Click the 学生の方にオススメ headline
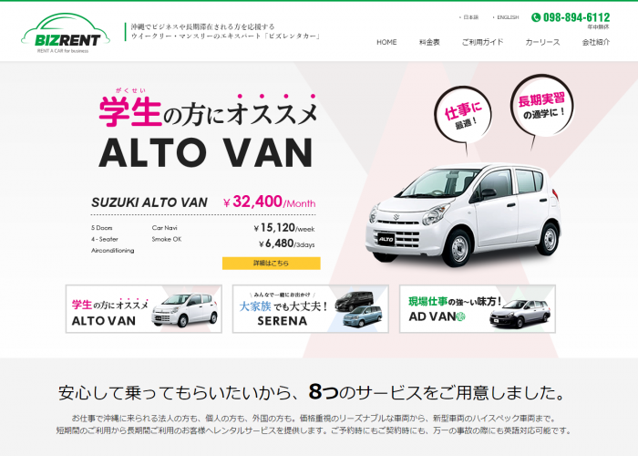Viewport: 638px width, 456px height. click(208, 110)
